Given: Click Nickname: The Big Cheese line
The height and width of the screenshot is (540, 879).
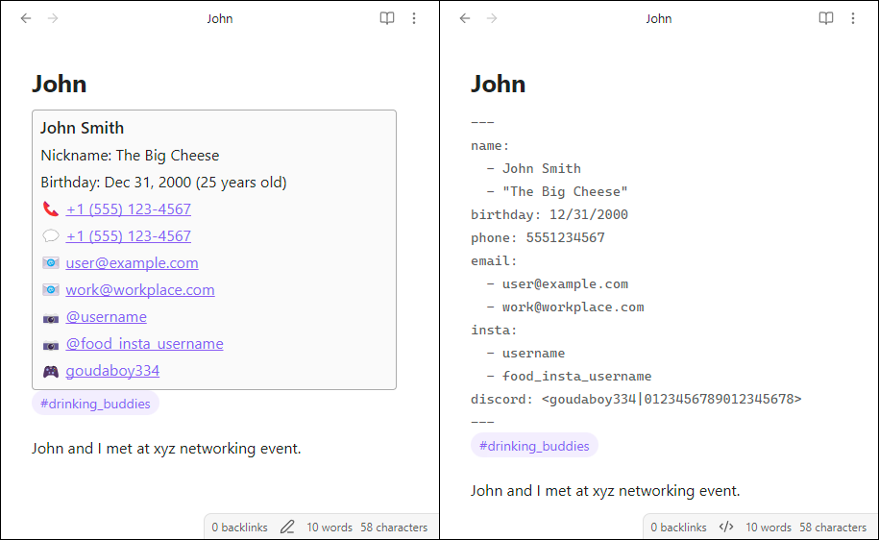Looking at the screenshot, I should point(130,156).
